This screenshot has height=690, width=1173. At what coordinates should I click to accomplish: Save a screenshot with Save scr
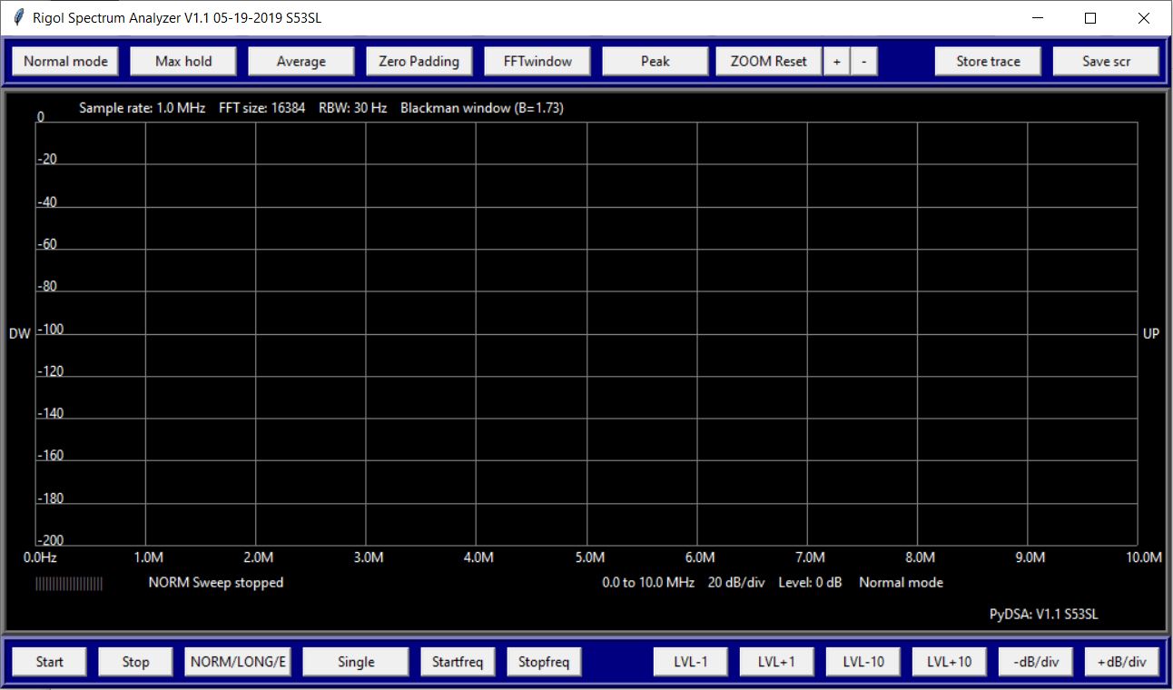(1106, 61)
